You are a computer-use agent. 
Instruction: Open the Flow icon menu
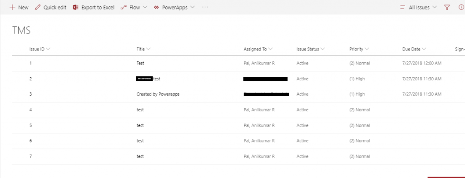tap(124, 7)
